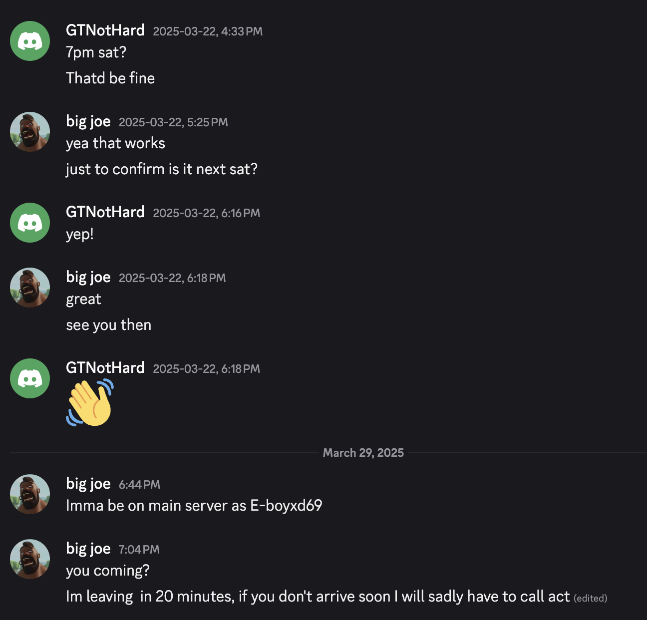
Task: Click the "Thatd be fine" message
Action: pyautogui.click(x=110, y=78)
